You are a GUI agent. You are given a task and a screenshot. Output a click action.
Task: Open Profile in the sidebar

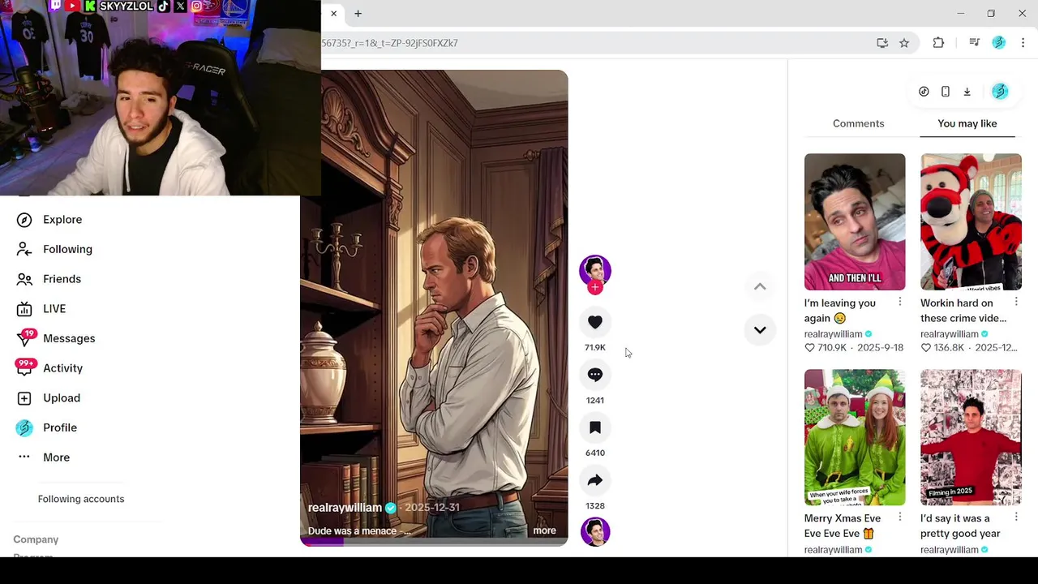pyautogui.click(x=60, y=427)
